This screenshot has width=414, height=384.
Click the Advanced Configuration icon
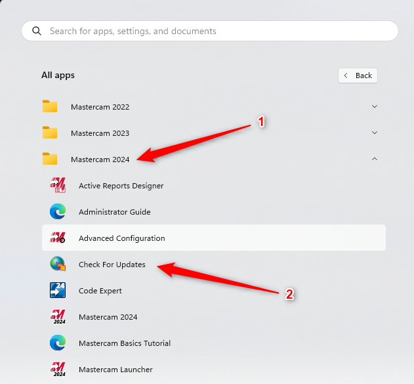click(x=58, y=238)
